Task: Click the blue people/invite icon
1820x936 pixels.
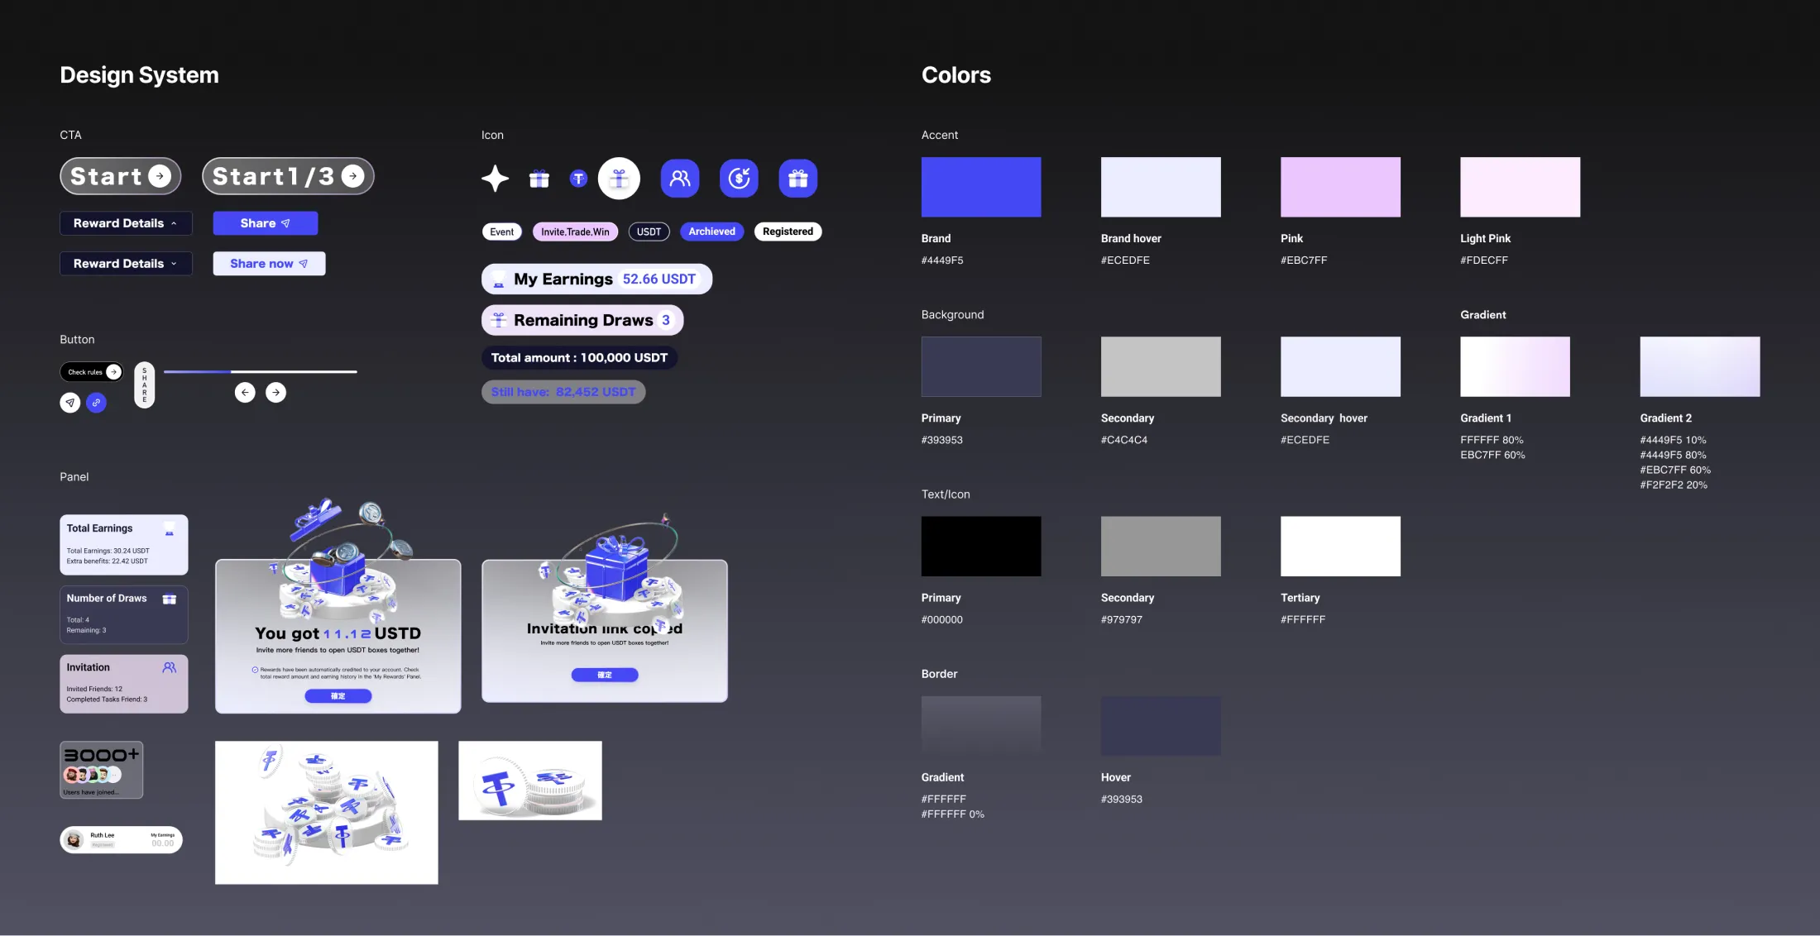Action: (680, 179)
